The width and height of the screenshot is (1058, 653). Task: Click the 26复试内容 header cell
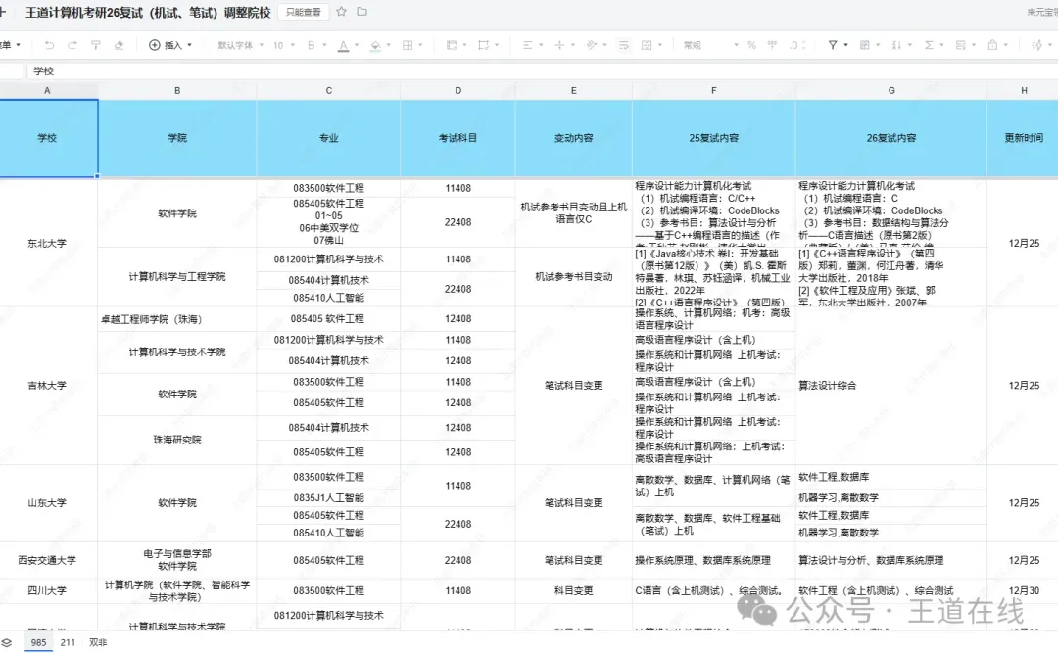[x=891, y=138]
